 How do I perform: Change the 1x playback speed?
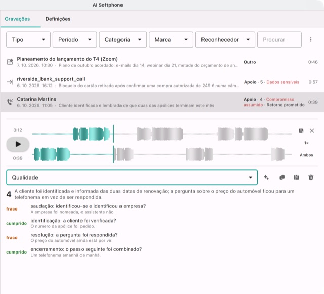point(306,143)
